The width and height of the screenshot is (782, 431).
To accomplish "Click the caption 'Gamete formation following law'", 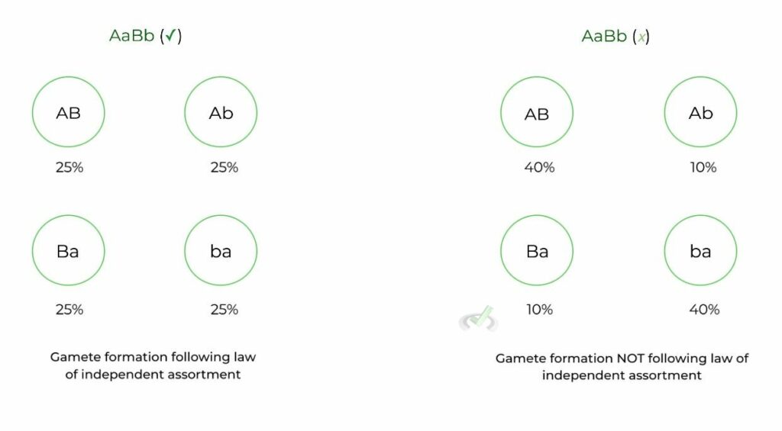I will [147, 356].
